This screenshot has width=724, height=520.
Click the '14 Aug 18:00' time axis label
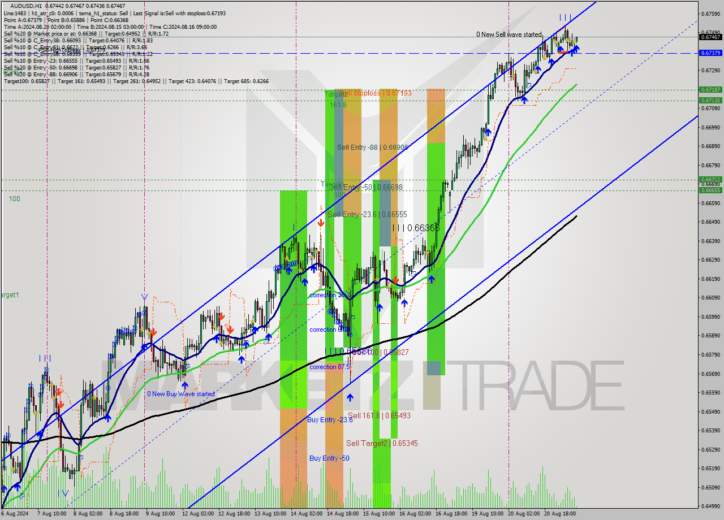343,514
